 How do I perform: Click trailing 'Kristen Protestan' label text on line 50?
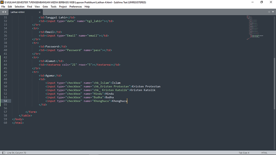146,86
